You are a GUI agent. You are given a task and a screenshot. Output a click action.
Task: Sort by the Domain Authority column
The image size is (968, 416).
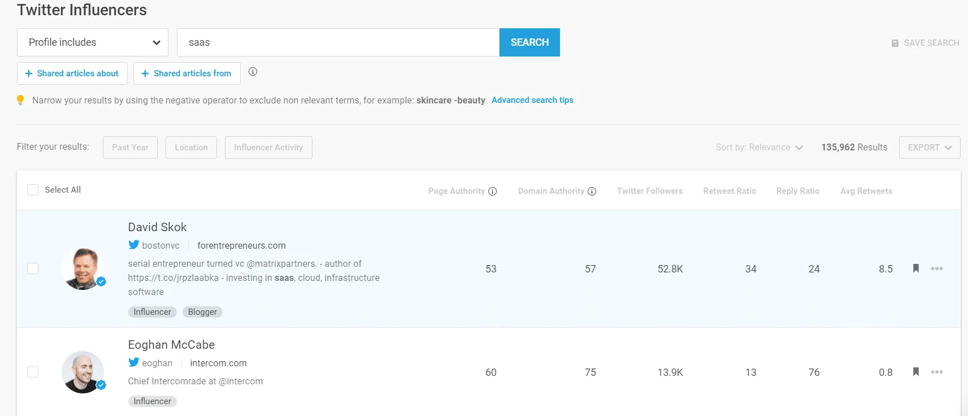[x=551, y=191]
